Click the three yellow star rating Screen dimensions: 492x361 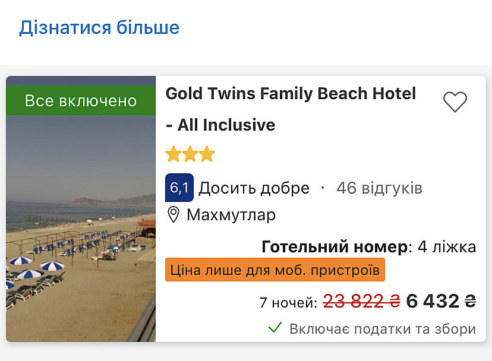[x=190, y=155]
